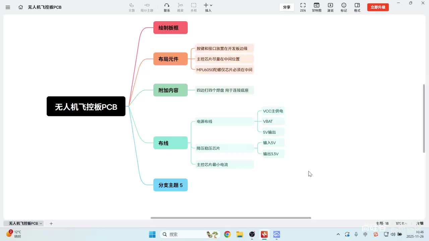Viewport: 429px width, 241px height.
Task: Select the MPU6050陀螺仪芯片必须在中间 subtopic
Action: coord(224,70)
